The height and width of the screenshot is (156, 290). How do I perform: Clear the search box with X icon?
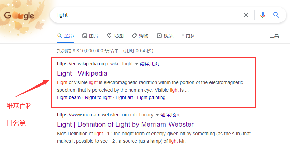tap(246, 15)
